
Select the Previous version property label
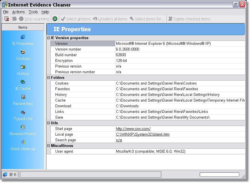click(68, 66)
